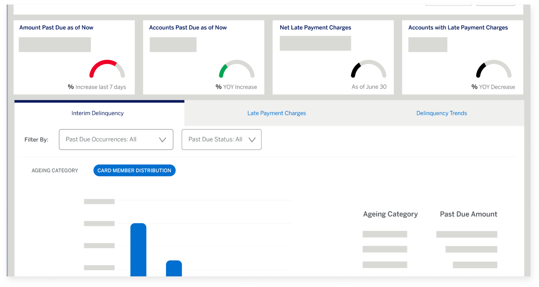Select the CARD MEMBER DISTRIBUTION view

[x=134, y=170]
